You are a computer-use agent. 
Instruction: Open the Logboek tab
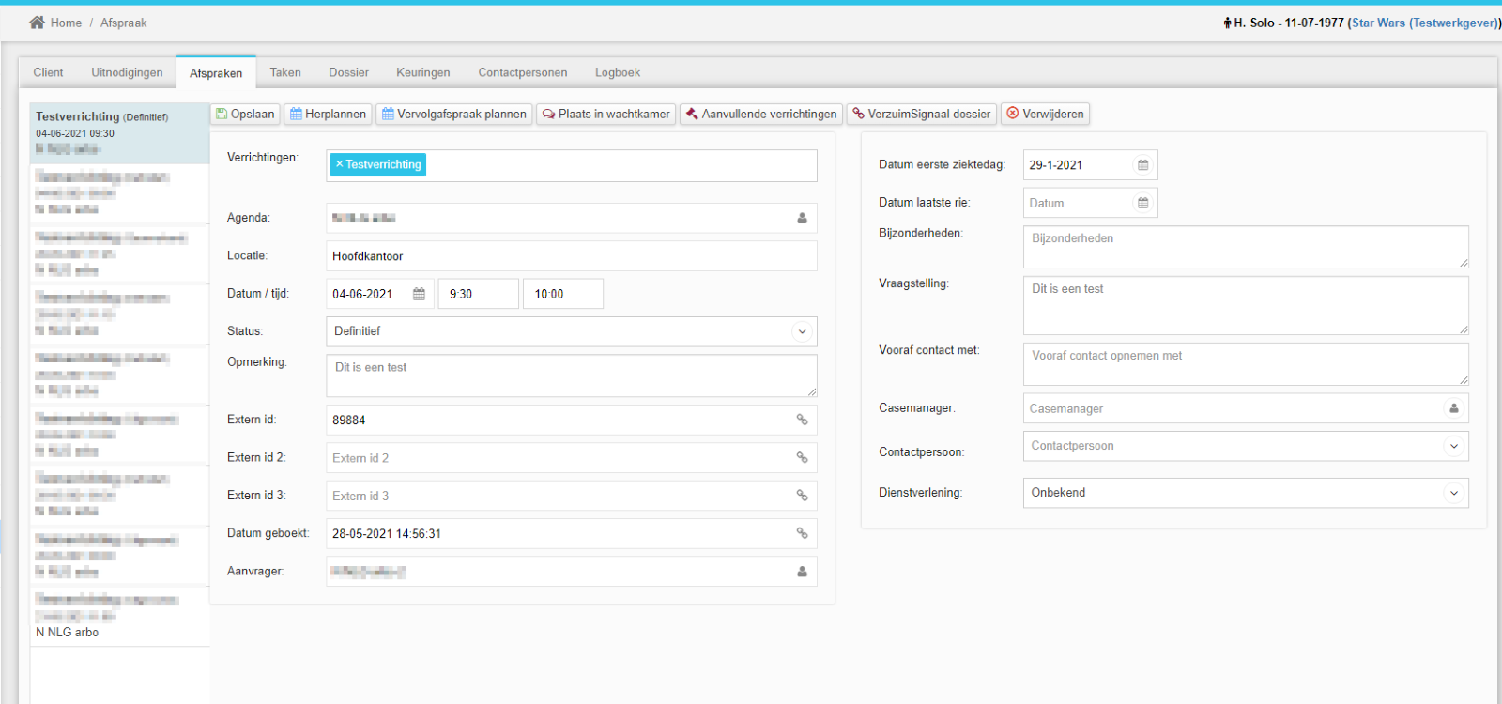click(x=617, y=72)
